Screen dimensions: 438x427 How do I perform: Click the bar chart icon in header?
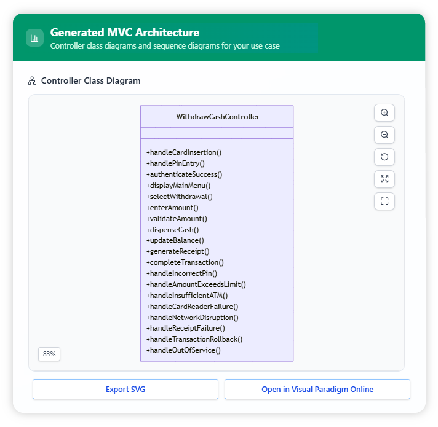(x=34, y=38)
